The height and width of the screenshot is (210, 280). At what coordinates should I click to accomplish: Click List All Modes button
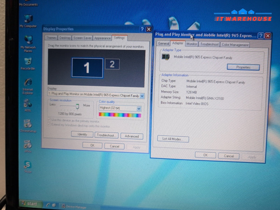(x=173, y=139)
